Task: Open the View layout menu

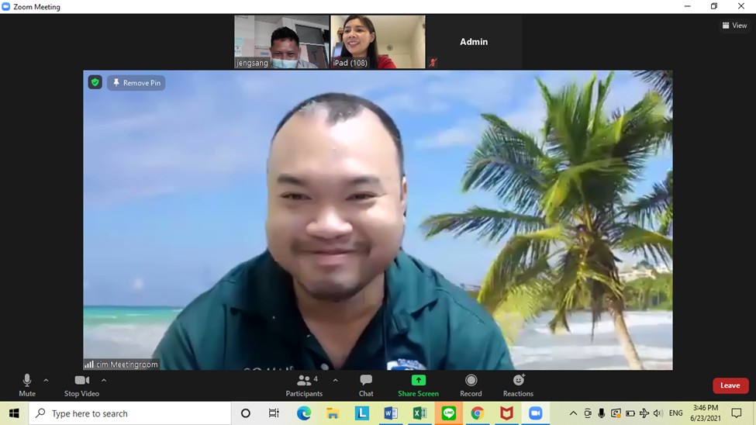Action: click(x=734, y=26)
